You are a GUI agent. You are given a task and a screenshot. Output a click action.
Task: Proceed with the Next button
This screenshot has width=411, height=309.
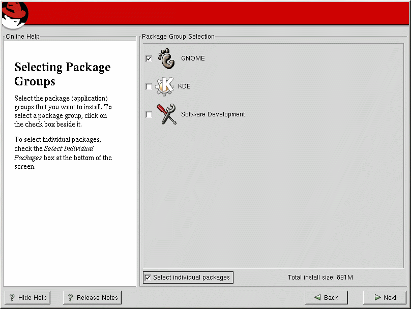click(x=385, y=297)
